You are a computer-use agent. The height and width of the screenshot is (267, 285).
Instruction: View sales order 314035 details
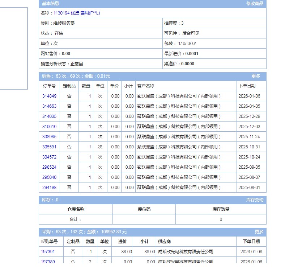(x=49, y=116)
